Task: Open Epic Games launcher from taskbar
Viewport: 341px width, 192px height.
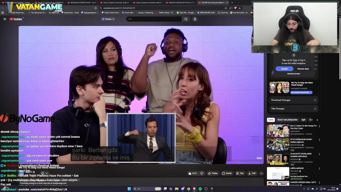Action: (212, 189)
